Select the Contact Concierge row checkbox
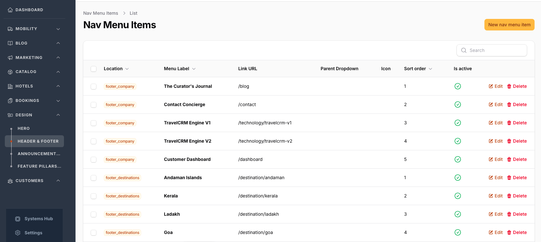Screen dimensions: 541x242 click(94, 105)
